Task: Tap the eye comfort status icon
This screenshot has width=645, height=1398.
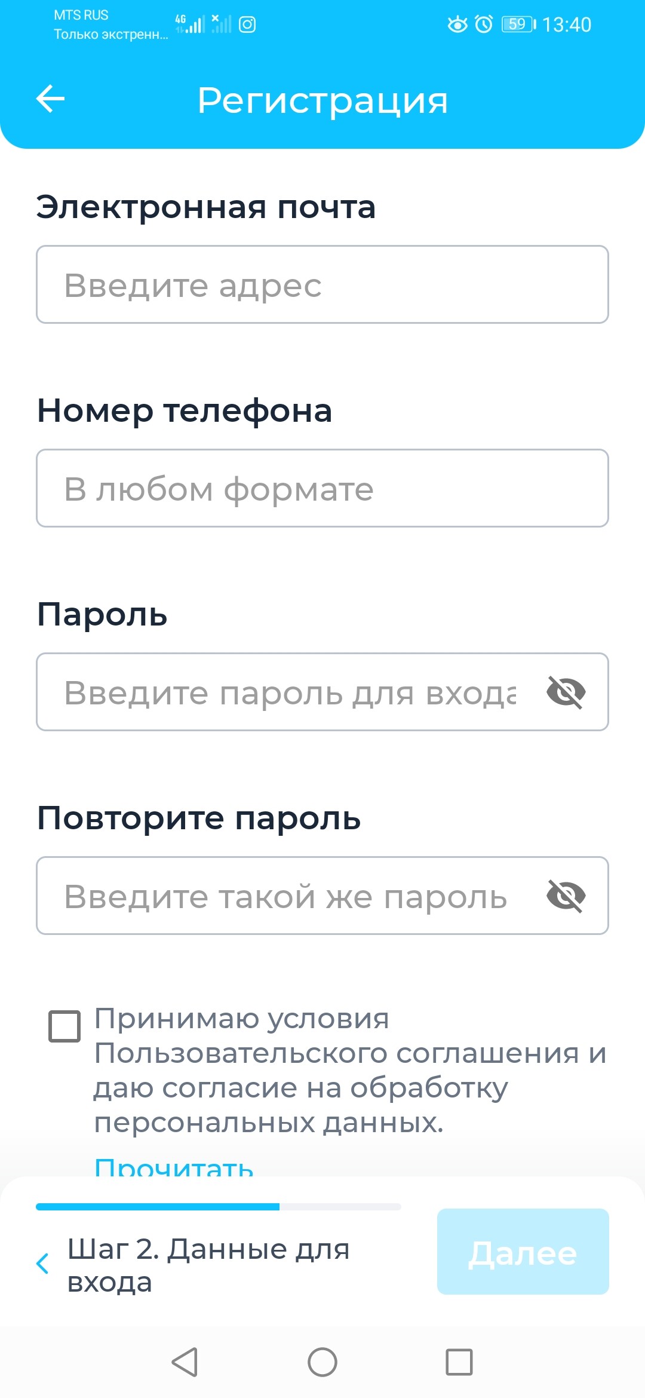Action: [x=457, y=24]
